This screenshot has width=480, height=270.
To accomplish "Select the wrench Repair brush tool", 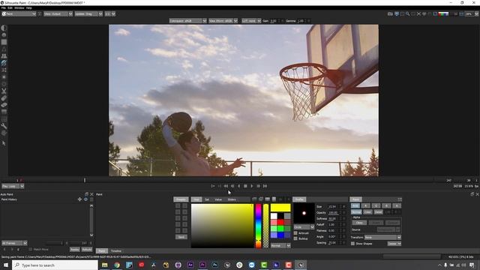I will [x=4, y=126].
